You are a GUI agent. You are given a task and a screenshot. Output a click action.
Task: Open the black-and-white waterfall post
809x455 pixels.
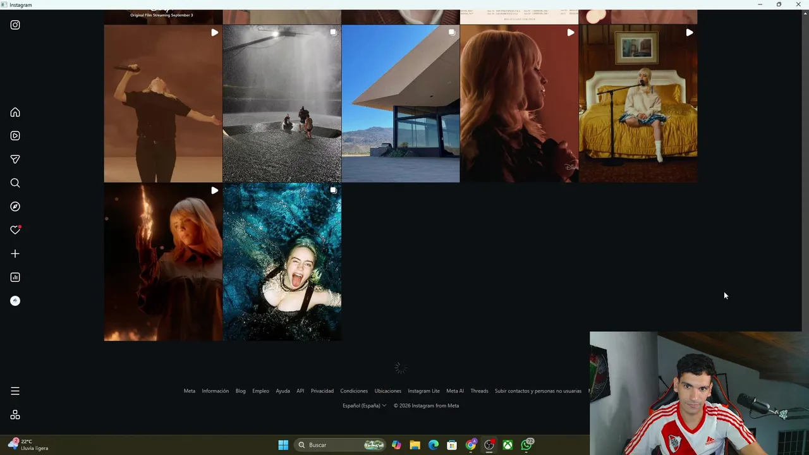pyautogui.click(x=282, y=104)
